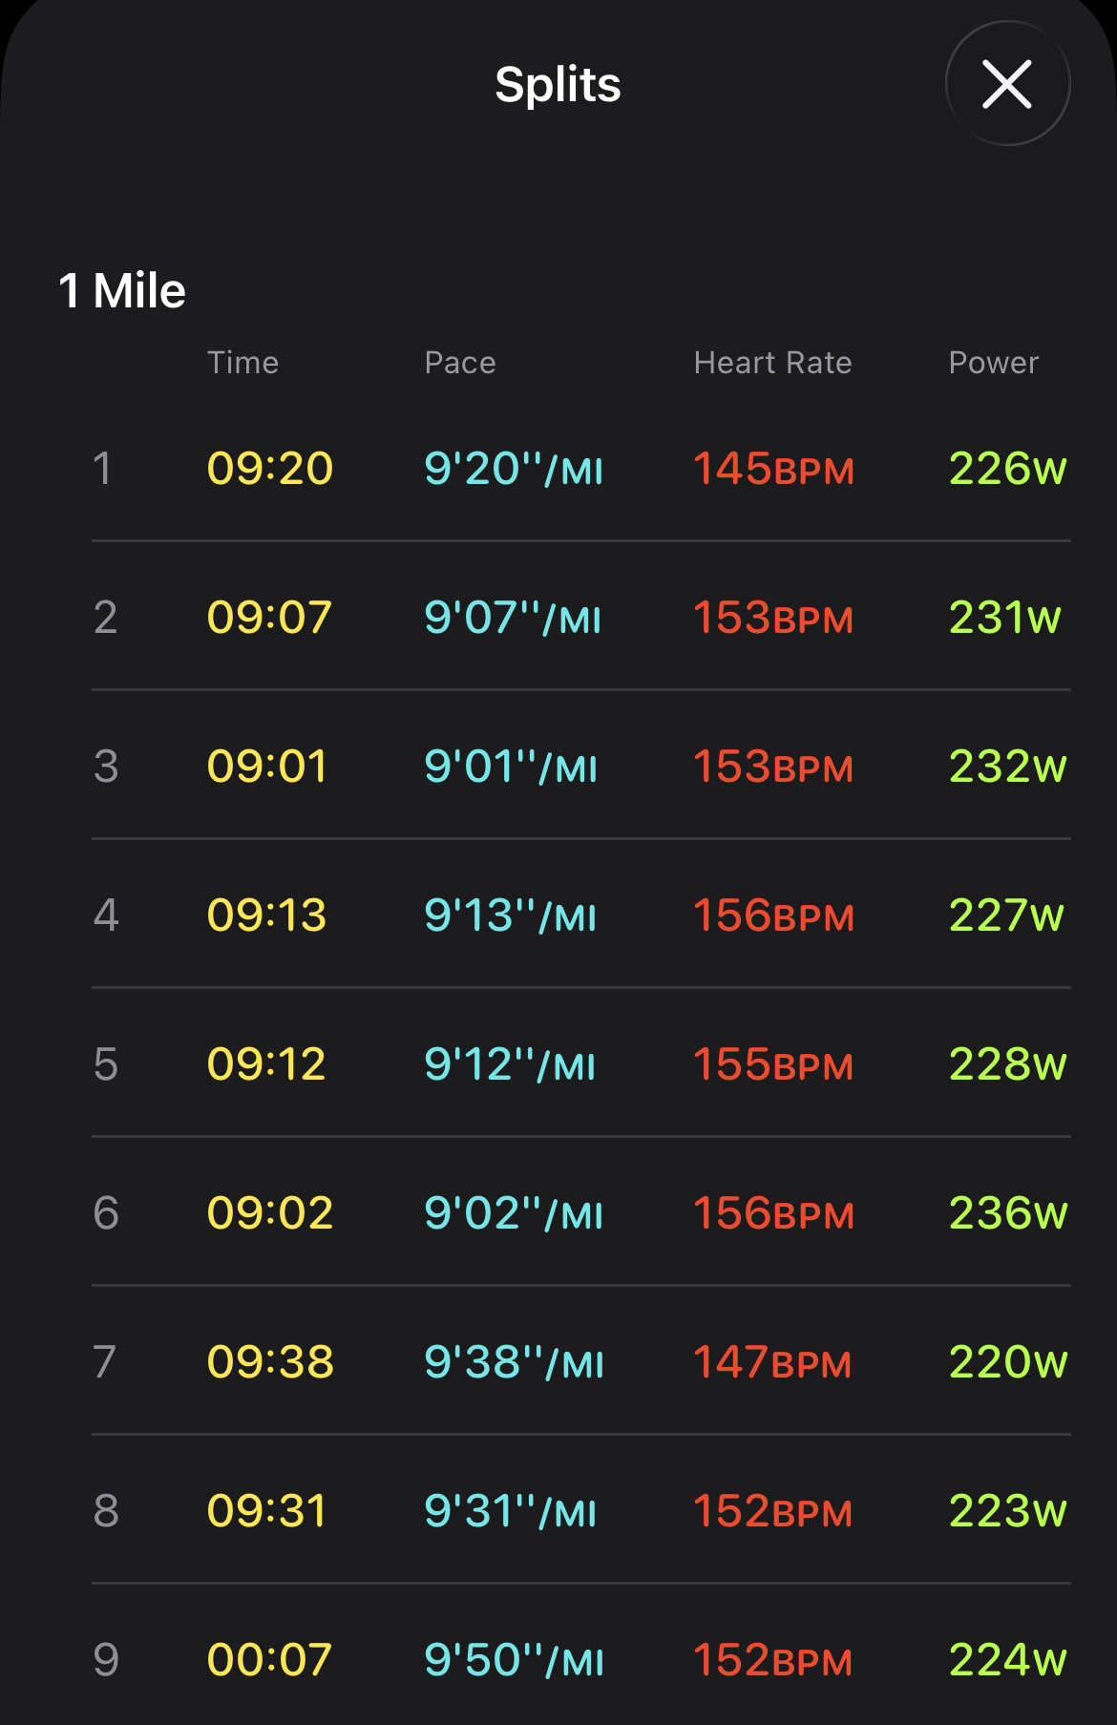Image resolution: width=1117 pixels, height=1725 pixels.
Task: Tap split number 6 row label
Action: (x=106, y=1212)
